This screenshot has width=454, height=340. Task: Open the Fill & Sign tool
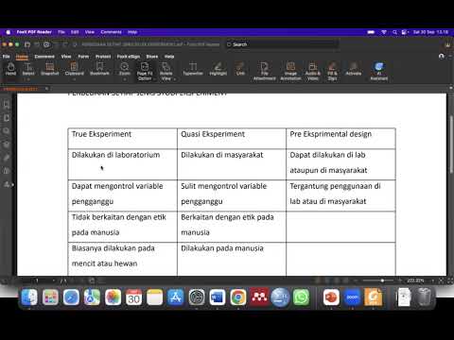pos(332,71)
